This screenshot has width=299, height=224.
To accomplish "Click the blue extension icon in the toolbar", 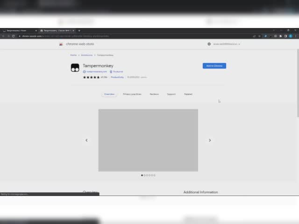I will point(265,36).
